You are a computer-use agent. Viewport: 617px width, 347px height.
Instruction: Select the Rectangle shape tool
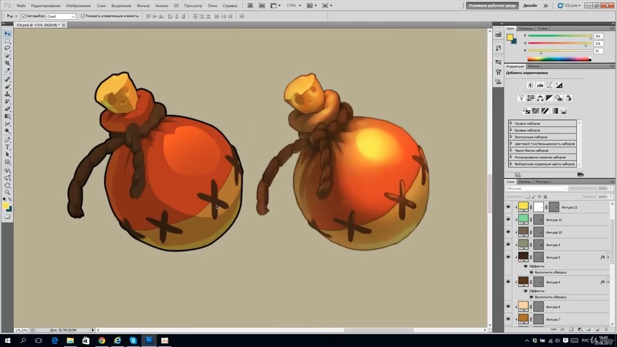click(x=8, y=162)
